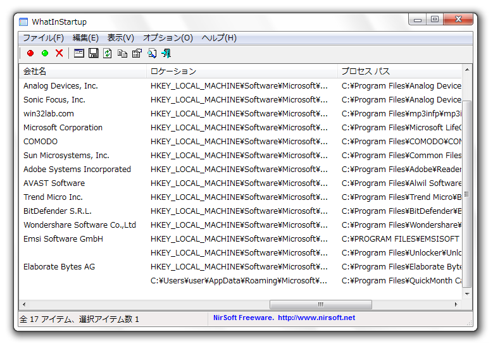Viewport: 493px width, 346px height.
Task: Click the vertical scrollbar up arrow
Action: (x=467, y=70)
